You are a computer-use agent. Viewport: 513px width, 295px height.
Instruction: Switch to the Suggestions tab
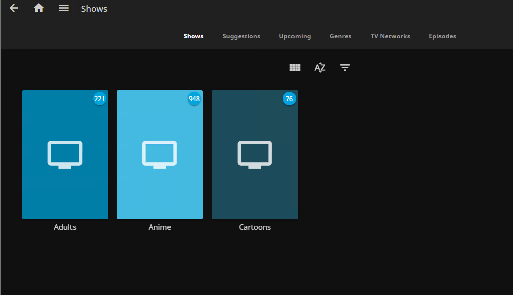click(x=241, y=36)
